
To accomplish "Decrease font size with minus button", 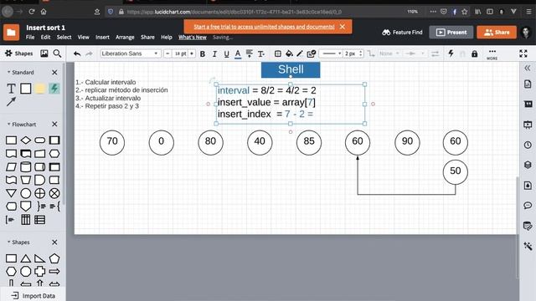I will 167,54.
